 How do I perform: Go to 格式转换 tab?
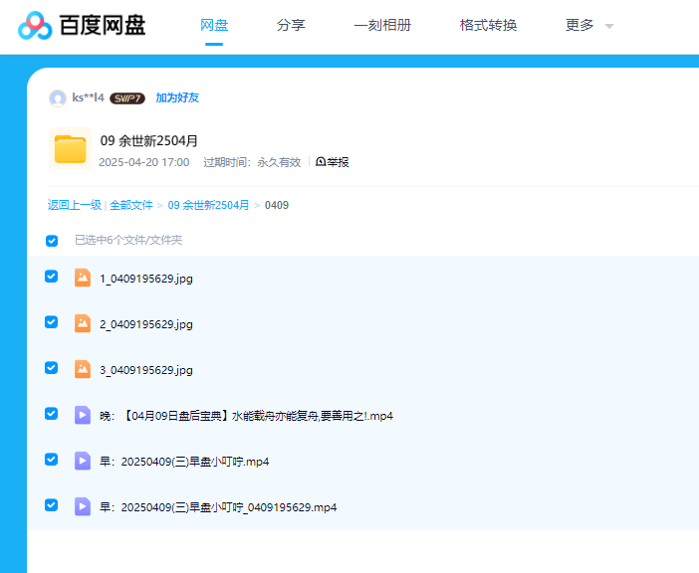[488, 26]
